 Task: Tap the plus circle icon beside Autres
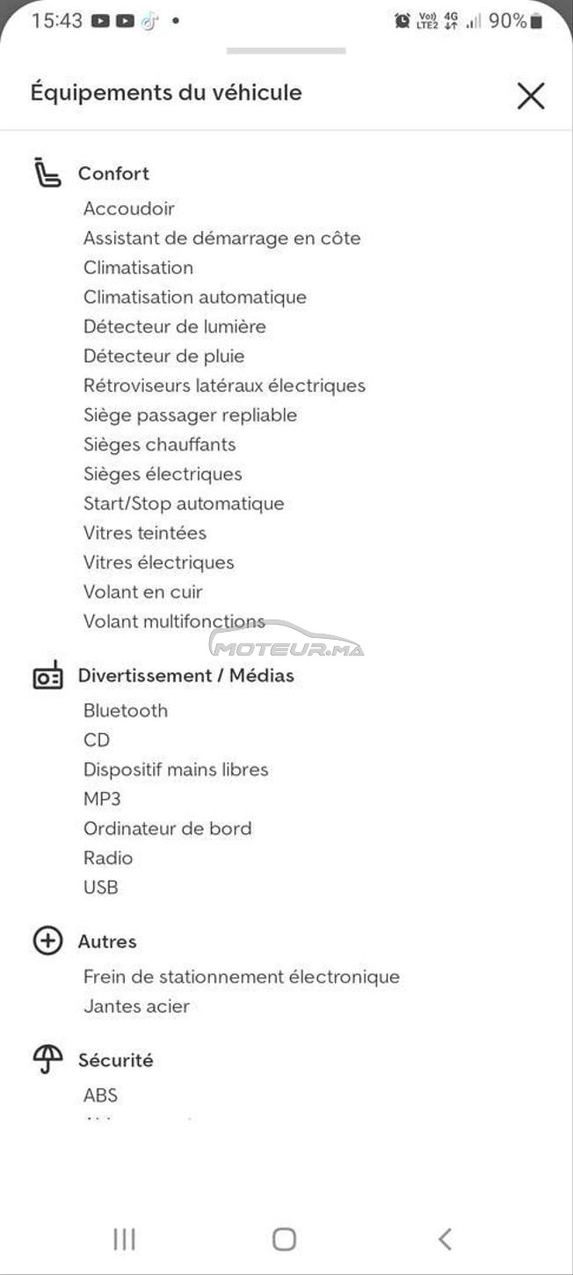click(x=47, y=941)
